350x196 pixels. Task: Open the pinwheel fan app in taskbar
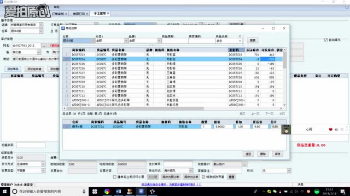click(95, 191)
